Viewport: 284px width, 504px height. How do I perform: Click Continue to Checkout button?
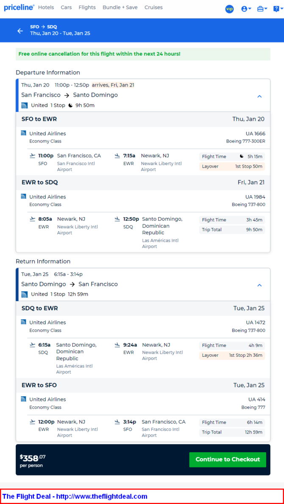point(228,459)
